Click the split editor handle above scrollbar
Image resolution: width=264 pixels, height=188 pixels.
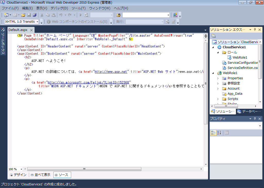pyautogui.click(x=206, y=36)
